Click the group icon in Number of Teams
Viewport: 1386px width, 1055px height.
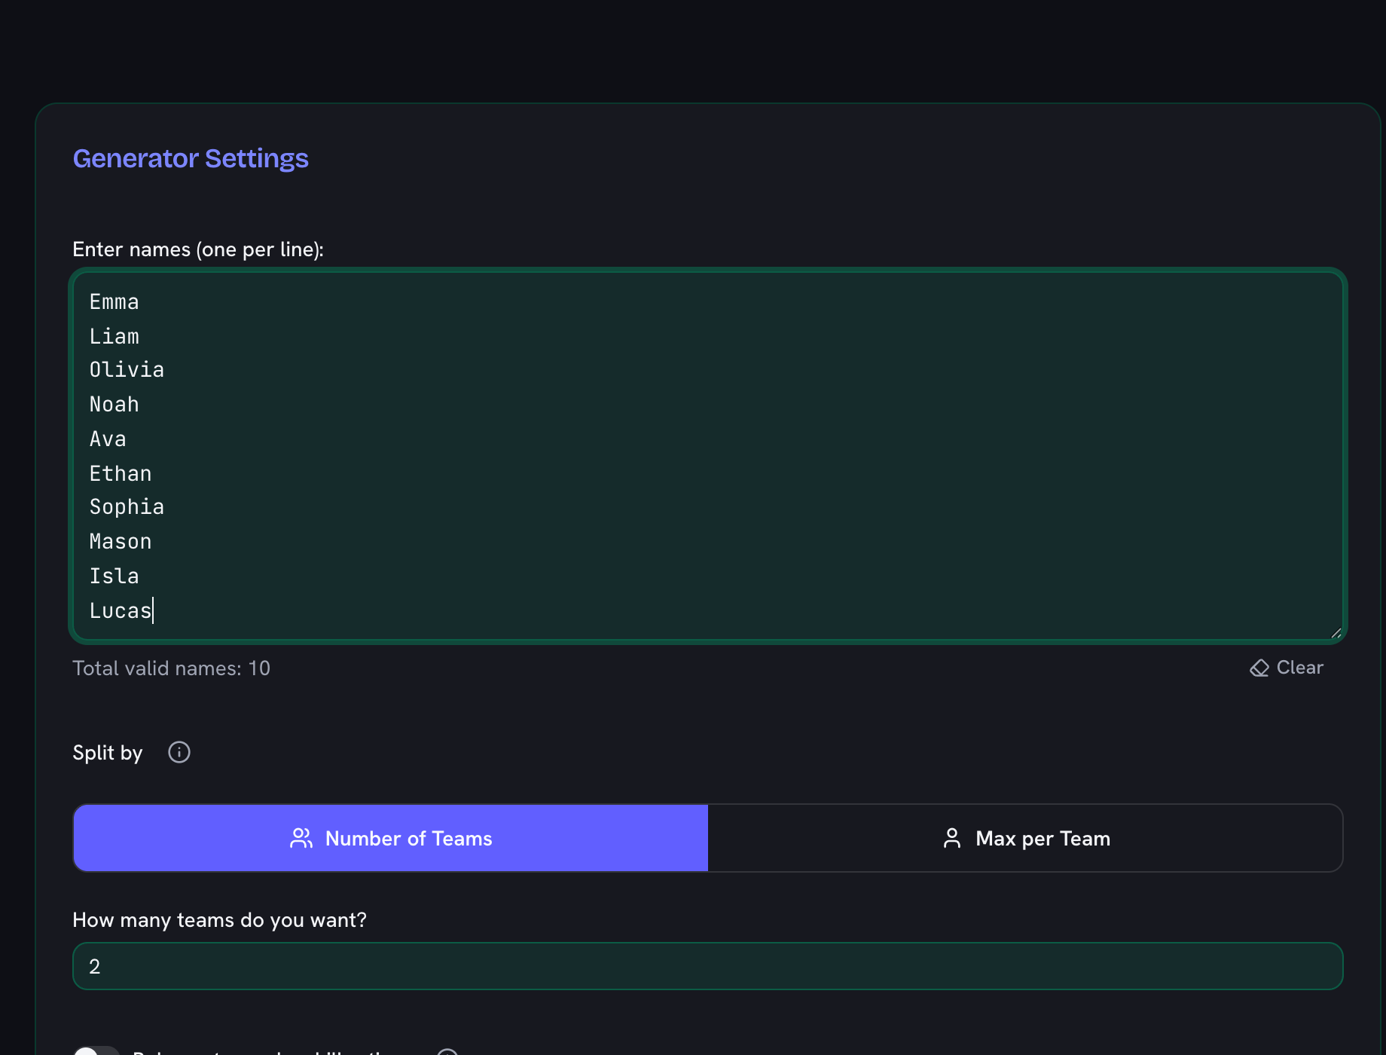click(x=301, y=839)
